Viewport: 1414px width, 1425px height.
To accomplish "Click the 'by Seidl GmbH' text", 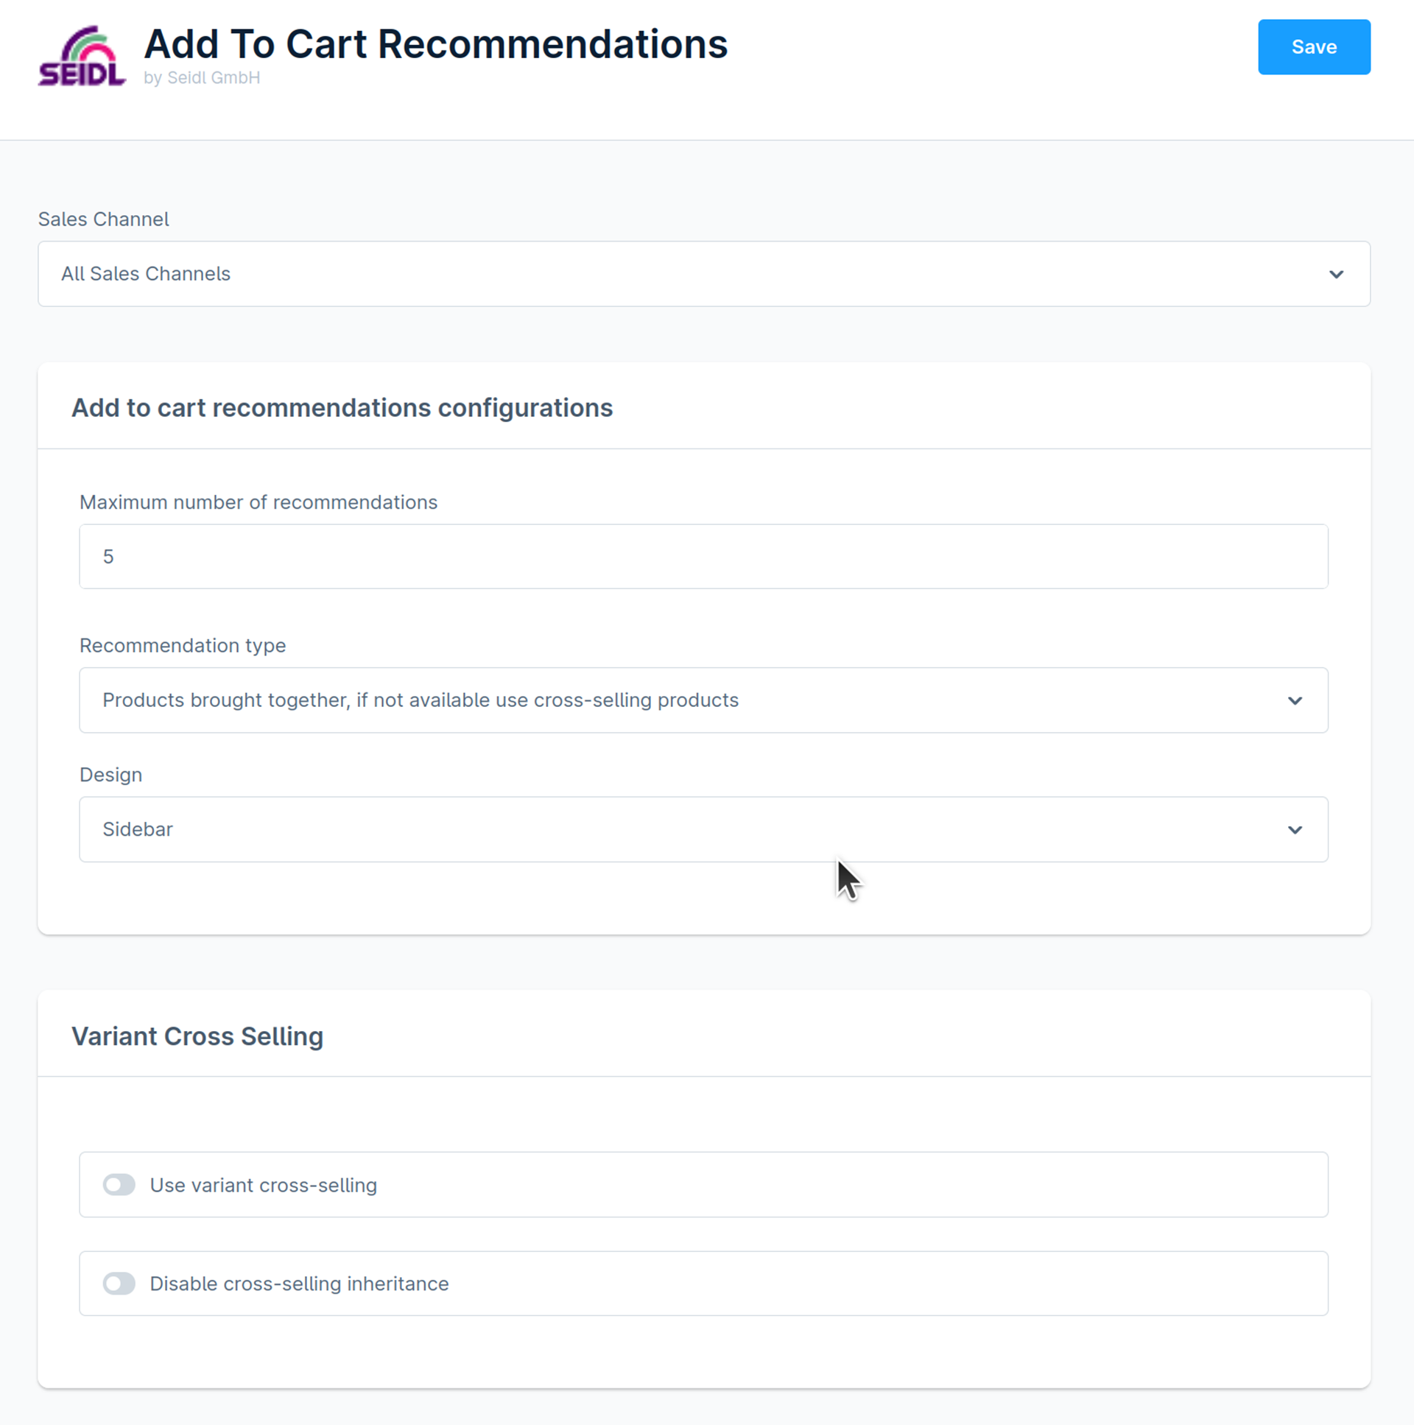I will coord(202,78).
